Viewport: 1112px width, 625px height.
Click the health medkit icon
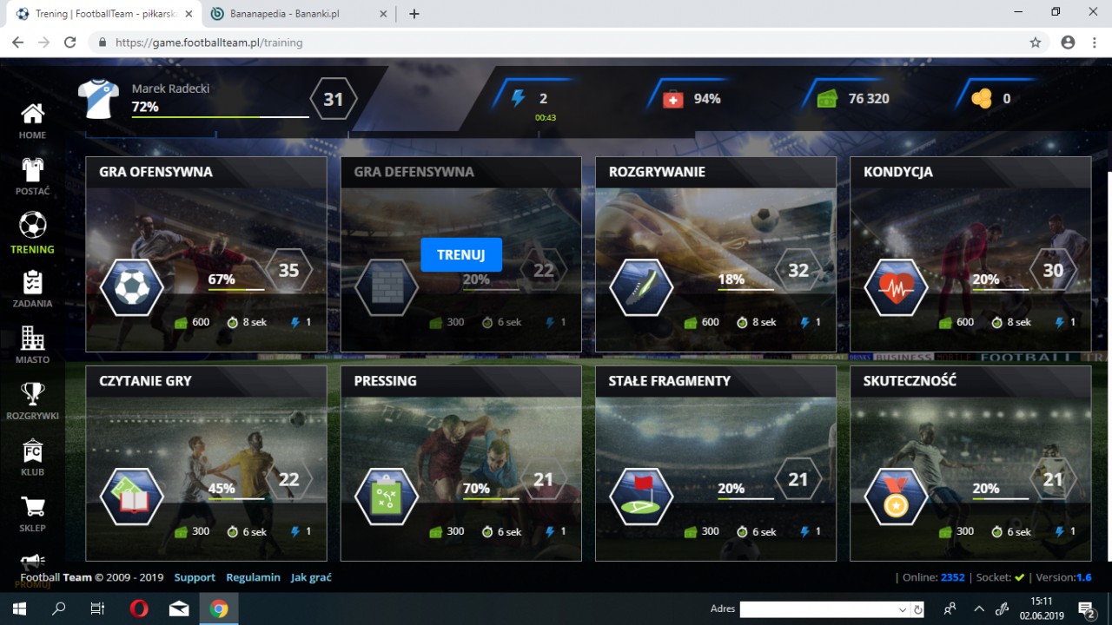672,99
